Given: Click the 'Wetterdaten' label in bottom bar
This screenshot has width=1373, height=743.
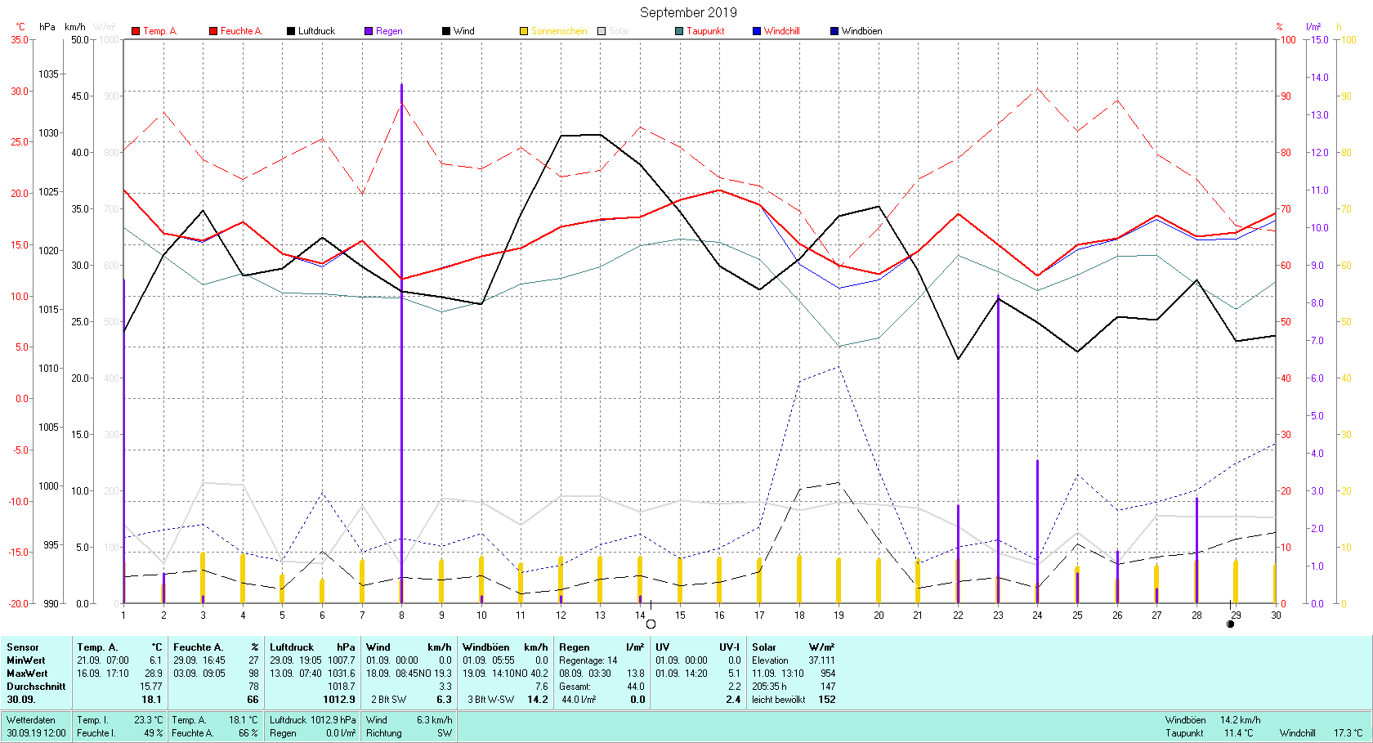Looking at the screenshot, I should click(31, 720).
